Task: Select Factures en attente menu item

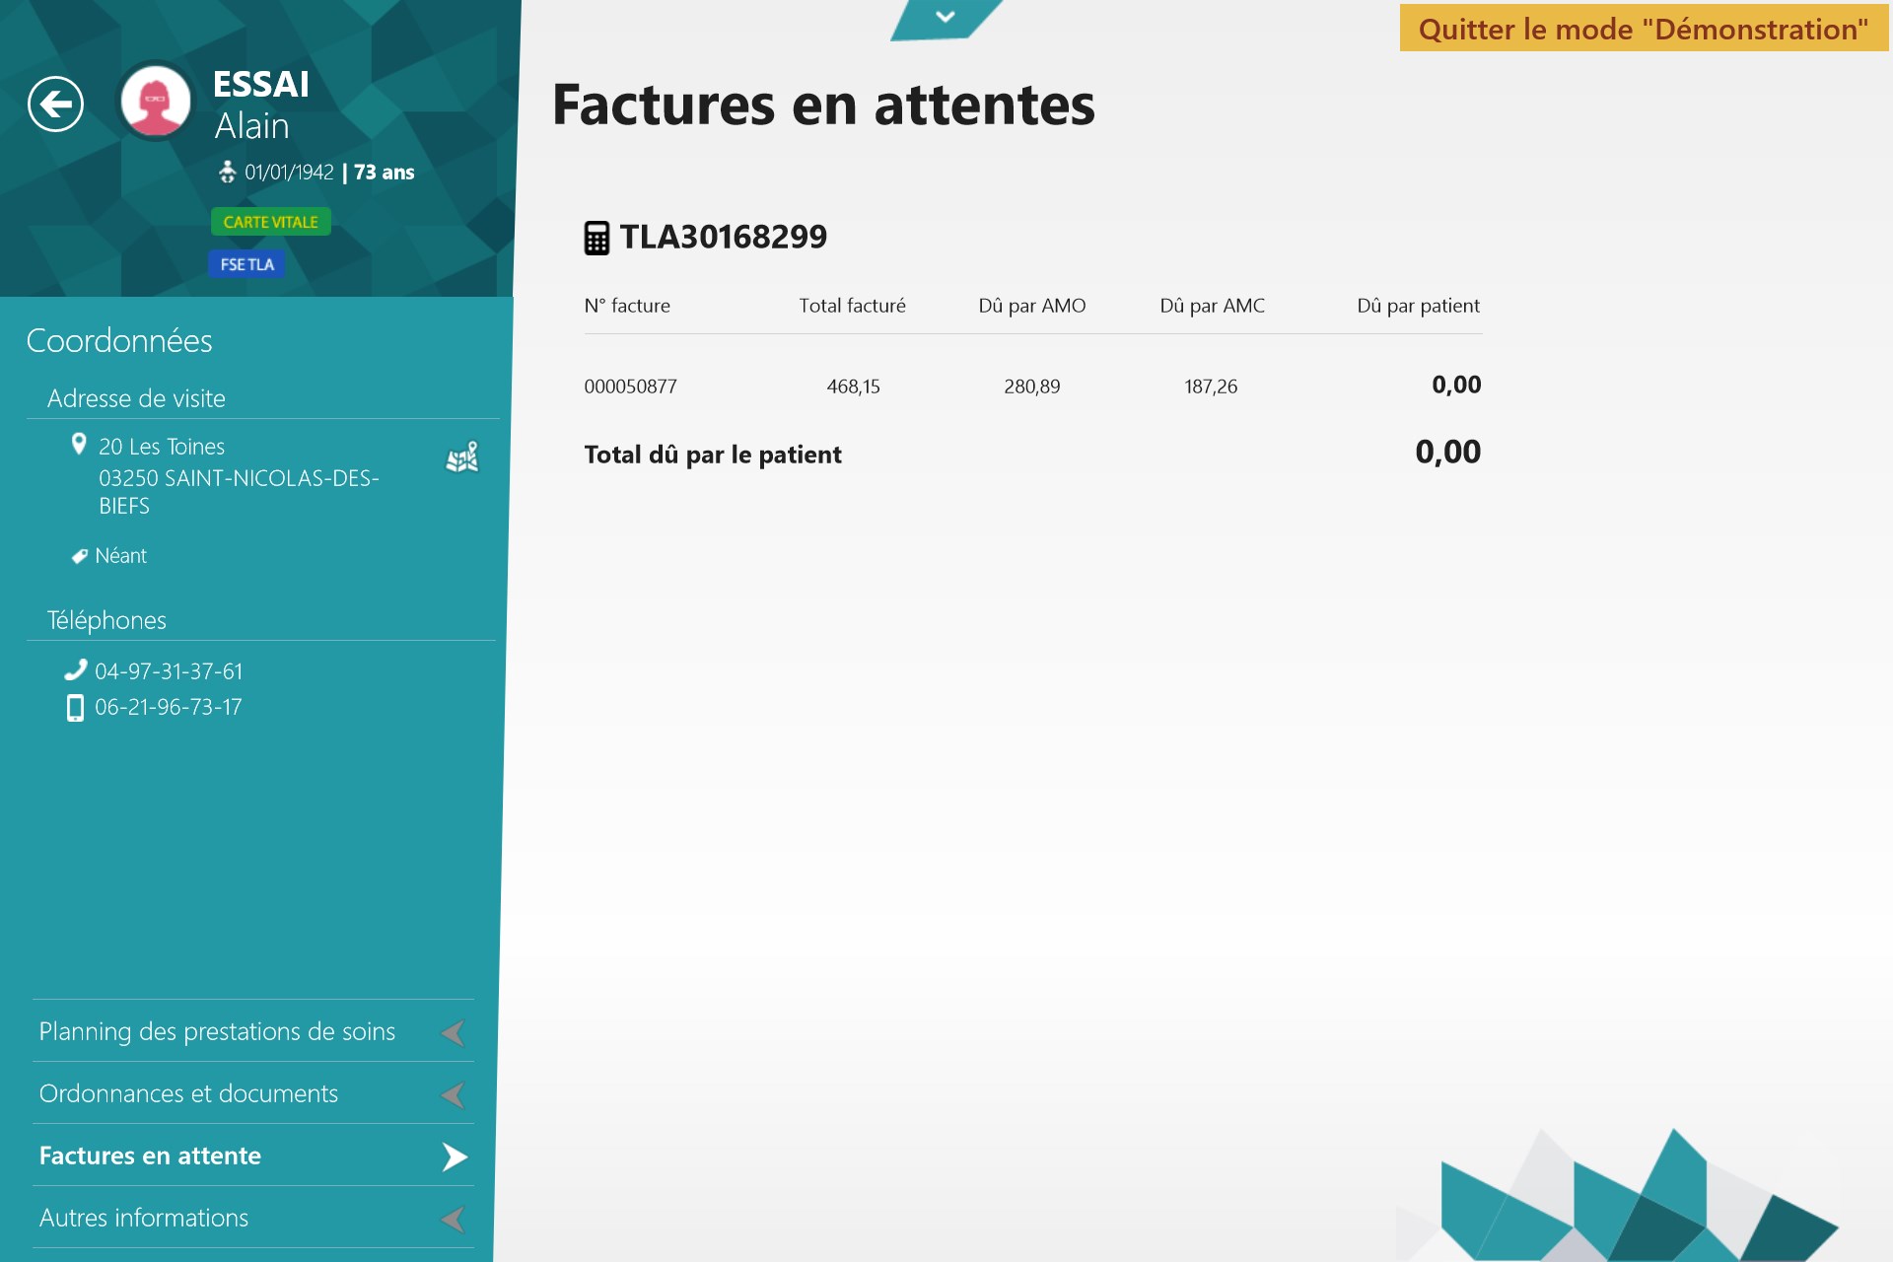Action: (x=253, y=1156)
